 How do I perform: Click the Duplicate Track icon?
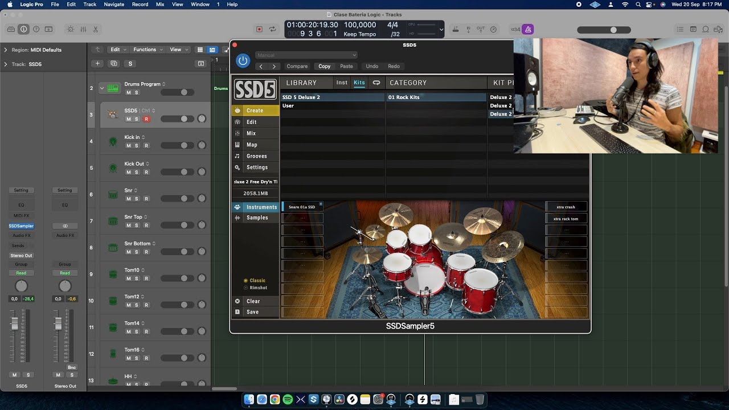coord(114,64)
